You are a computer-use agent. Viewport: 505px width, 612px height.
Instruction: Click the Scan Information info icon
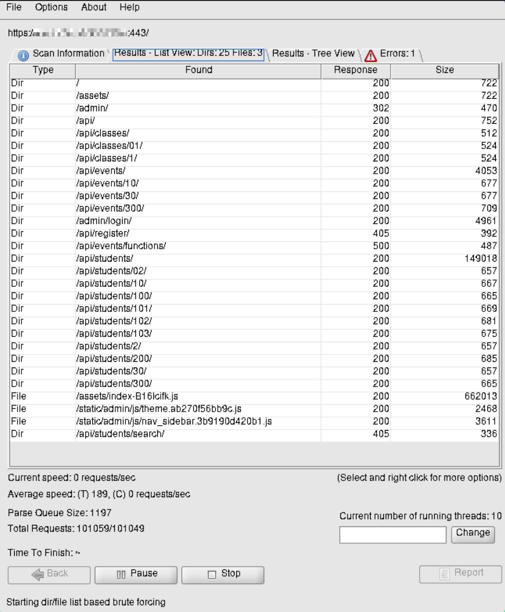coord(23,56)
